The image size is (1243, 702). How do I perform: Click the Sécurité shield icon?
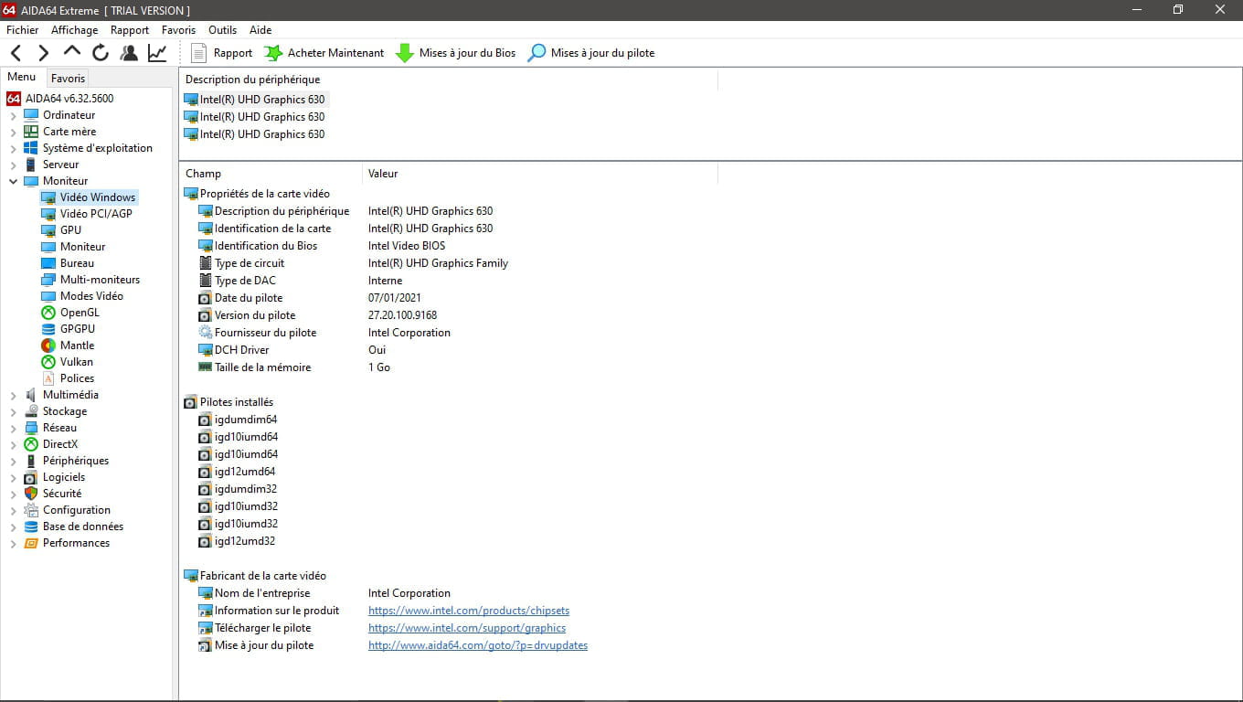click(31, 494)
